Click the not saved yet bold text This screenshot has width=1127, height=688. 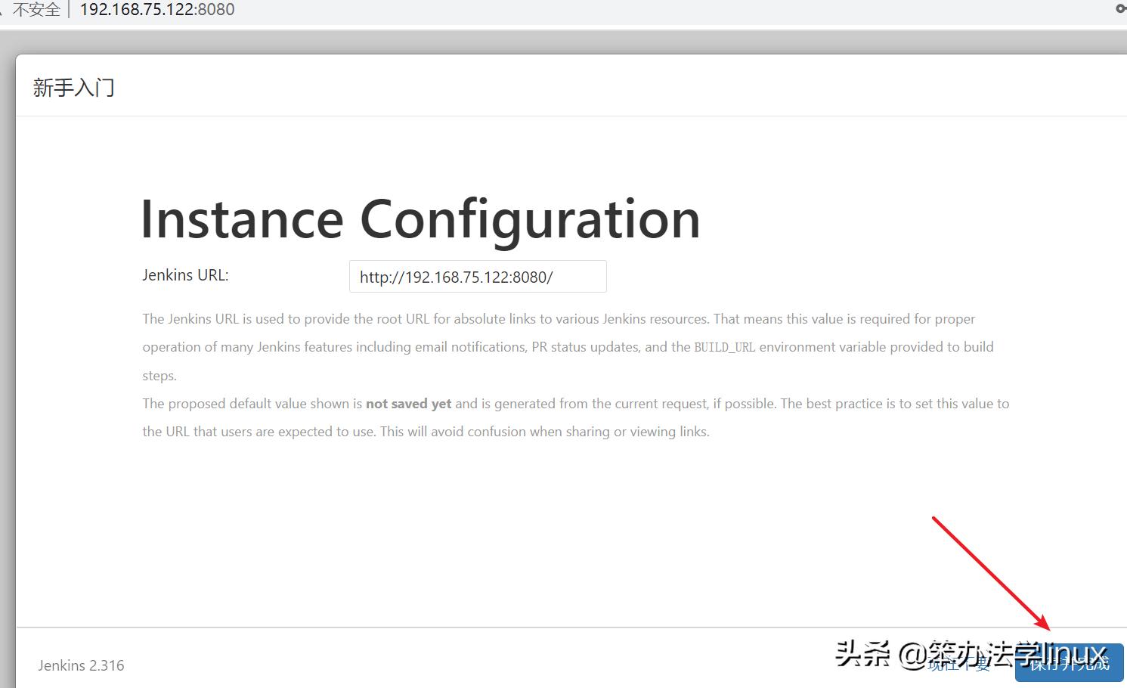click(x=408, y=403)
